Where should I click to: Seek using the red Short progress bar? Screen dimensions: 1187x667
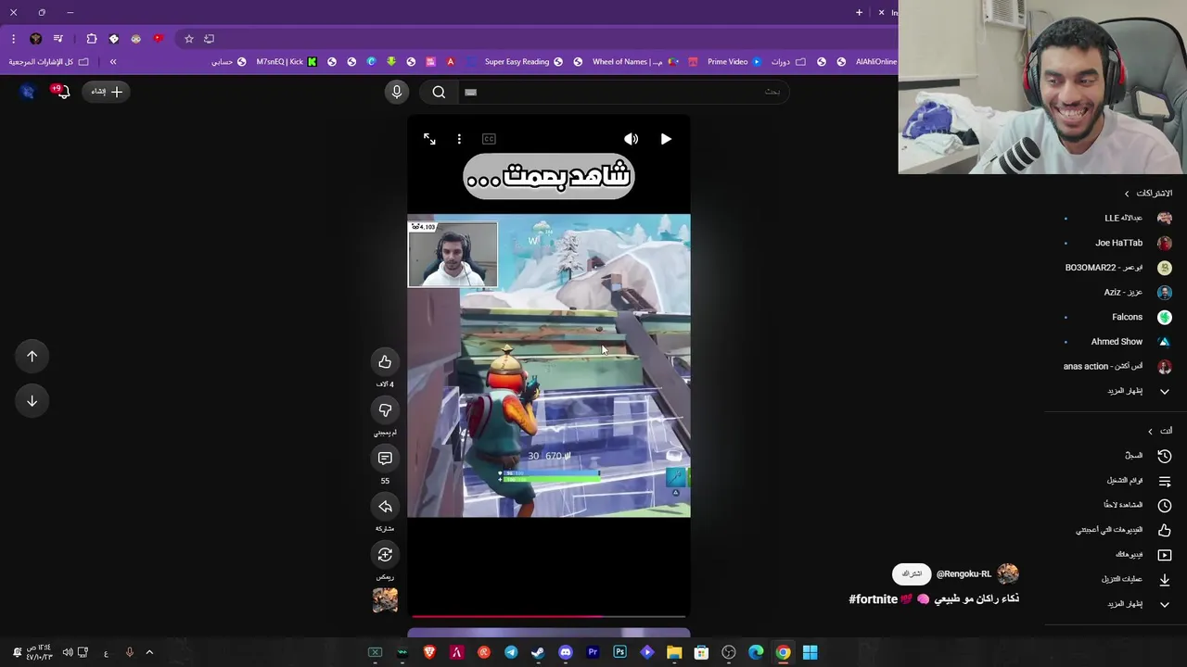[x=549, y=616]
